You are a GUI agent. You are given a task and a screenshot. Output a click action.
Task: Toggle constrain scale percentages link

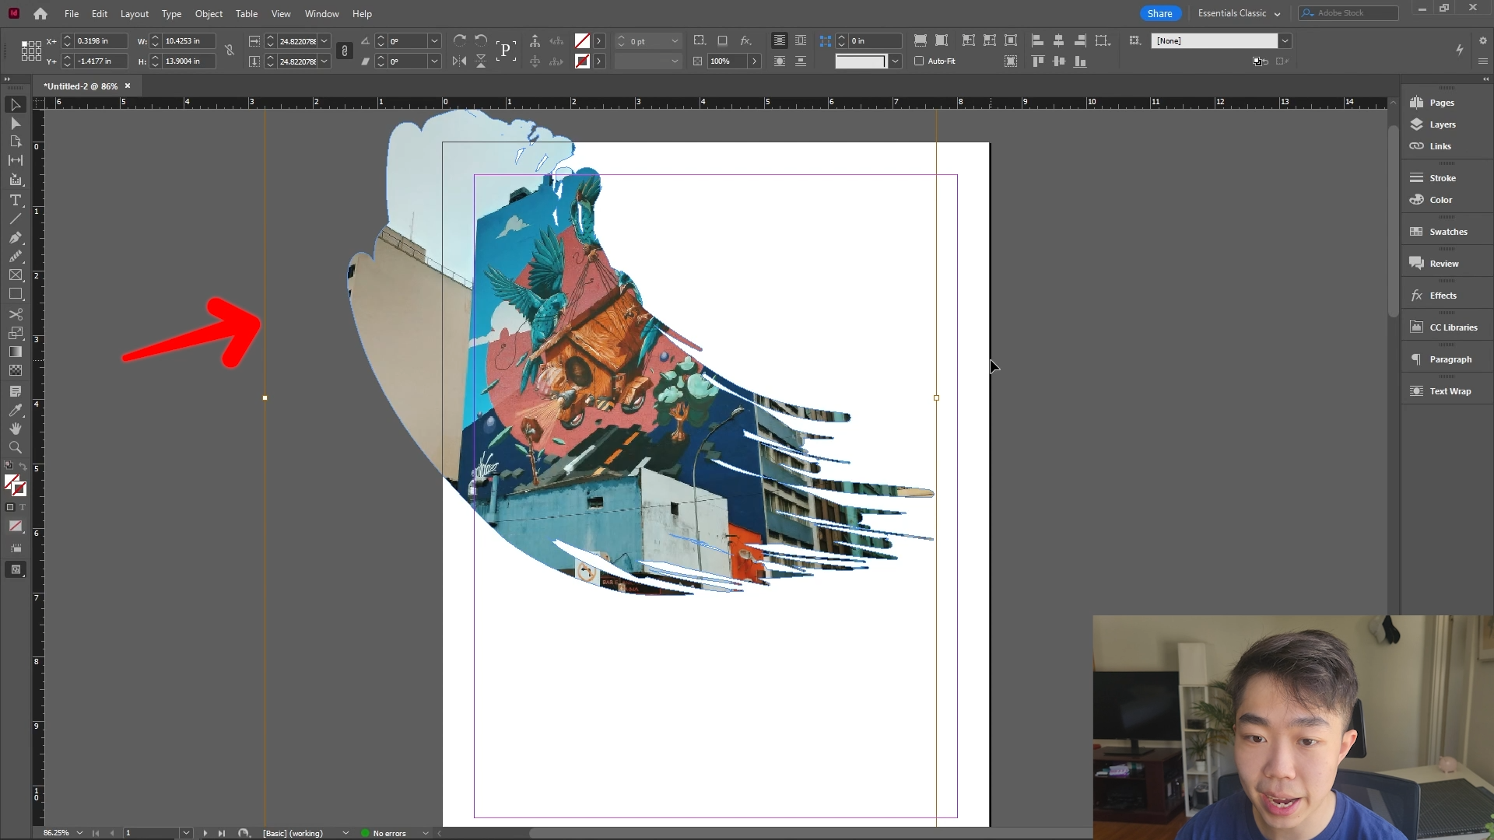tap(345, 51)
